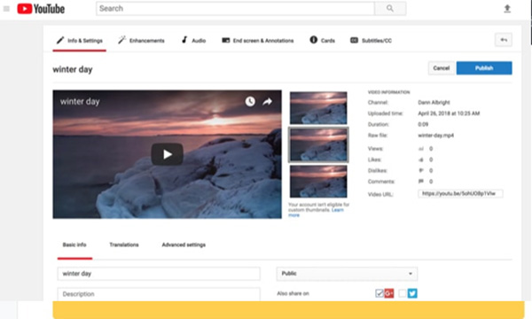Screen dimensions: 532x319
Task: Click the End screen icon
Action: point(225,41)
